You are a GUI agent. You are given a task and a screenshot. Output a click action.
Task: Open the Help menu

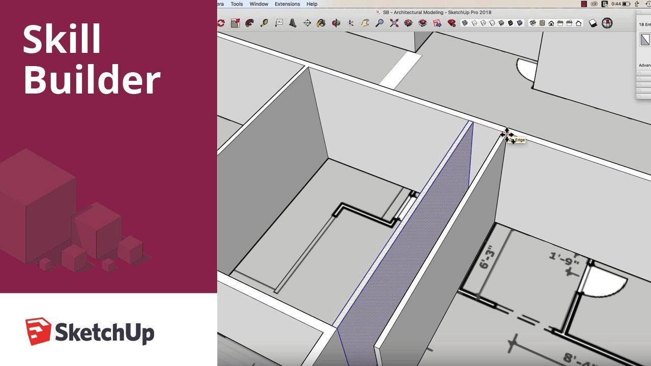pyautogui.click(x=312, y=4)
